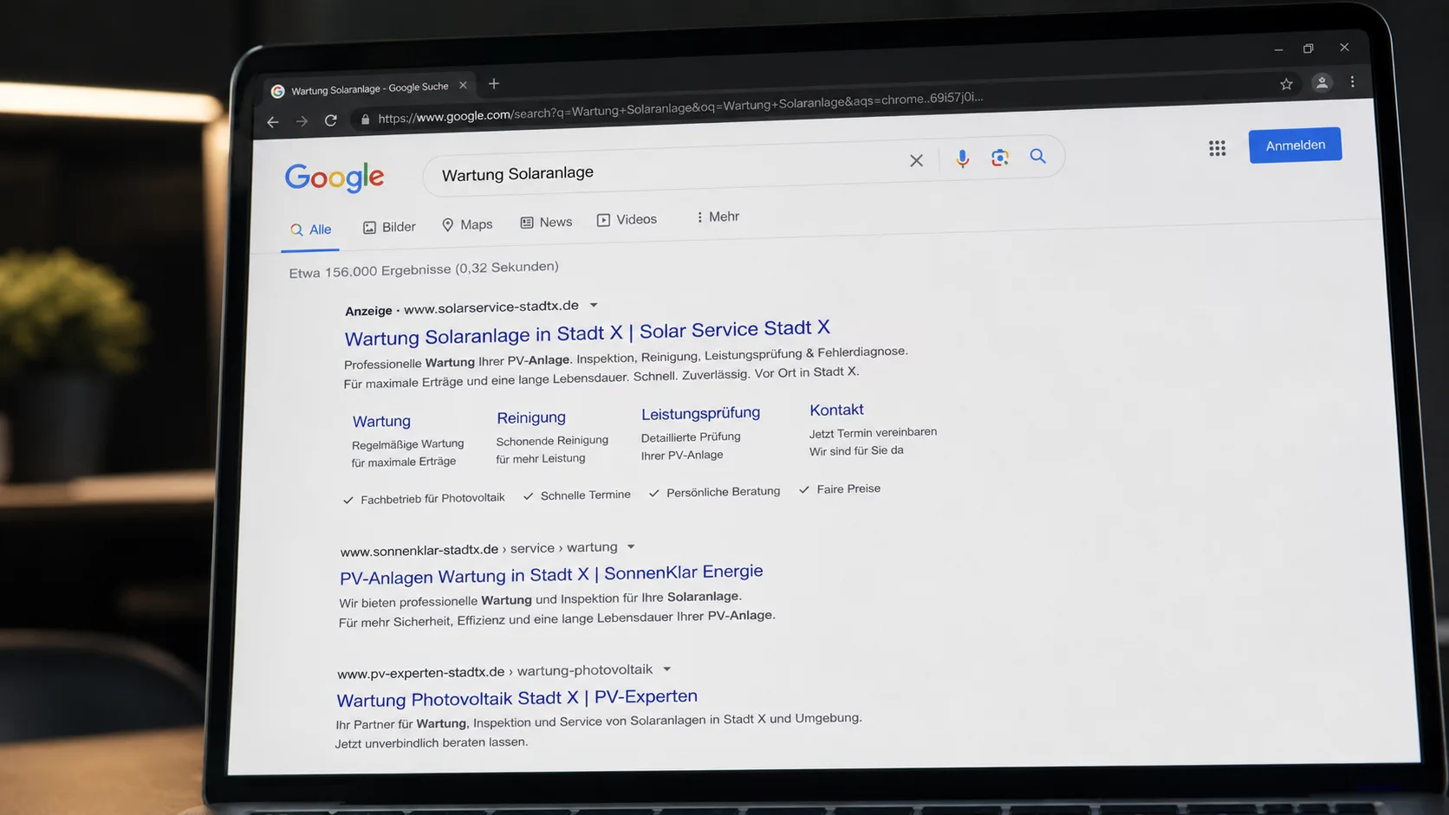1449x815 pixels.
Task: Expand the arrow beside pv-experten-stadtx.de result URL
Action: pyautogui.click(x=666, y=669)
